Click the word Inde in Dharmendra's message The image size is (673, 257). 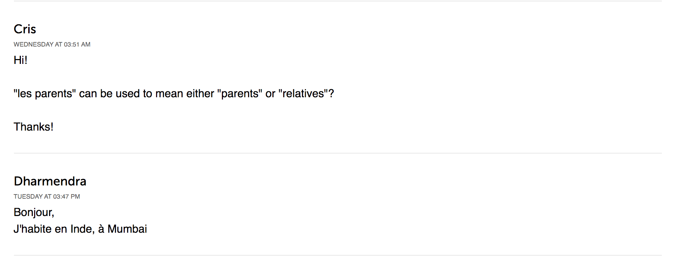pyautogui.click(x=82, y=229)
